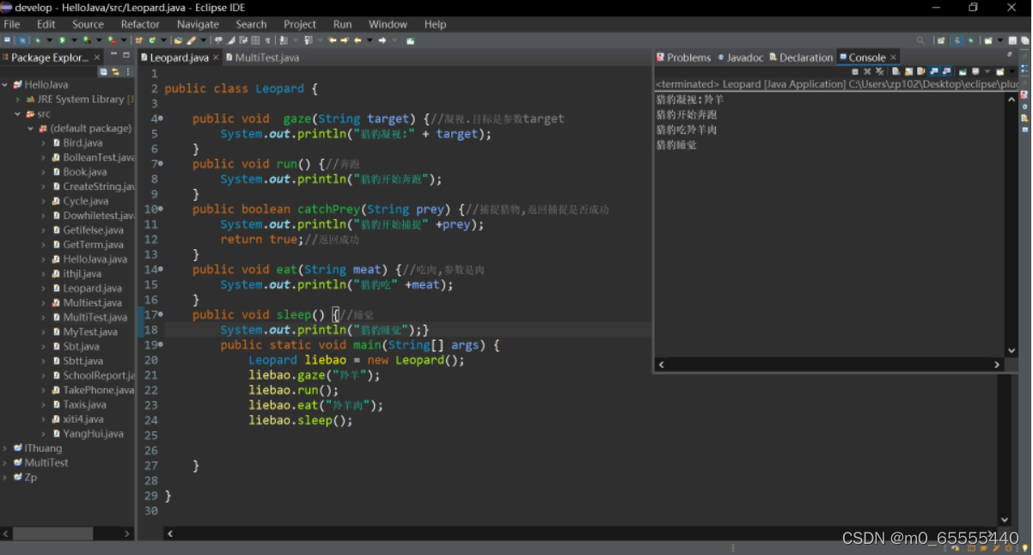Enable Scroll Lock in the Console
The width and height of the screenshot is (1033, 555).
pos(908,71)
